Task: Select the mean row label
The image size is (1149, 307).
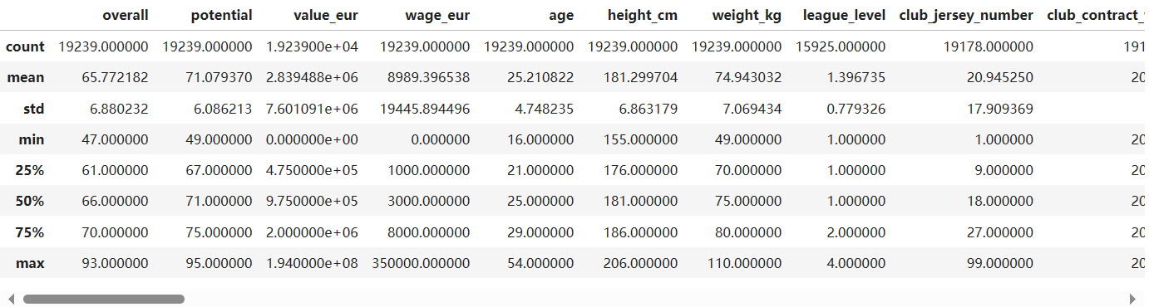Action: (26, 77)
